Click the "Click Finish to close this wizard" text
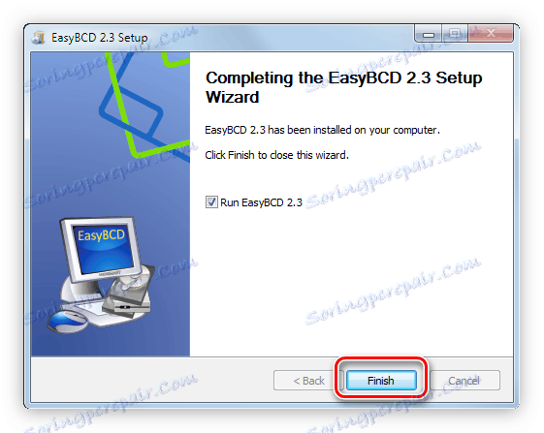The width and height of the screenshot is (544, 433). 276,155
